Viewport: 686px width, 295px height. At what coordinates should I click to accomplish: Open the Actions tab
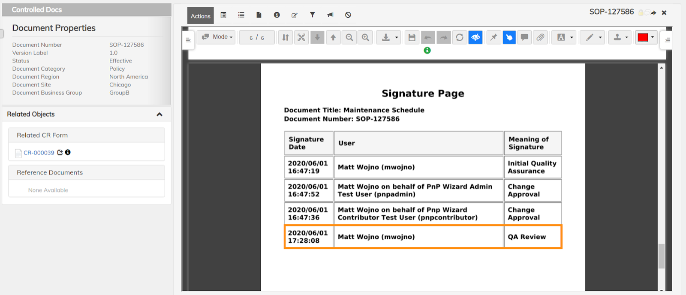pyautogui.click(x=201, y=16)
